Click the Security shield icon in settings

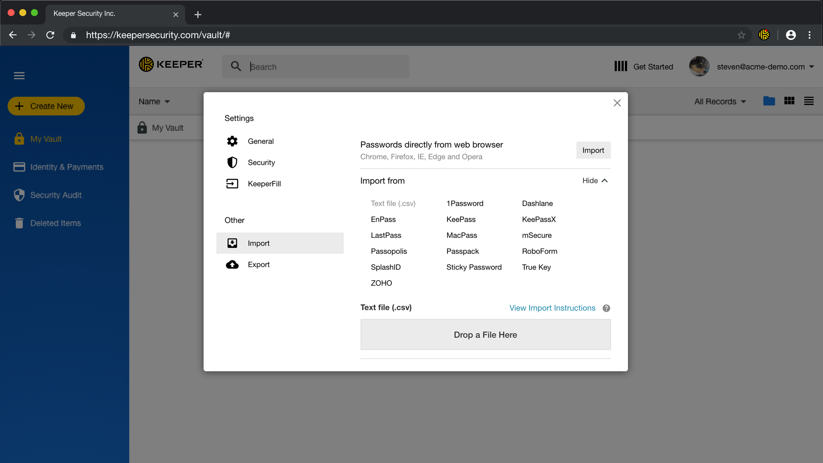(232, 162)
